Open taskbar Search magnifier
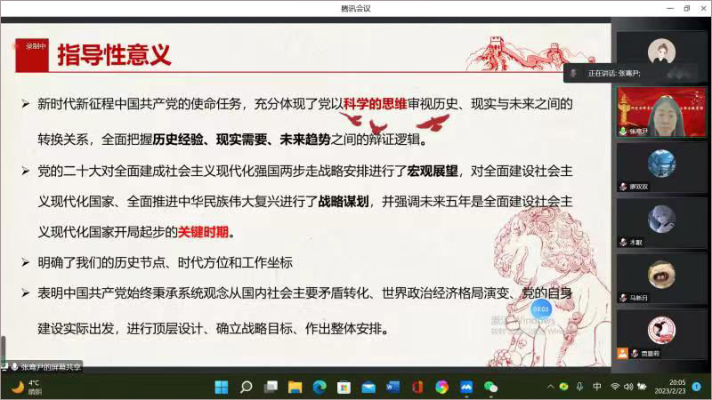712x400 pixels. pyautogui.click(x=247, y=387)
